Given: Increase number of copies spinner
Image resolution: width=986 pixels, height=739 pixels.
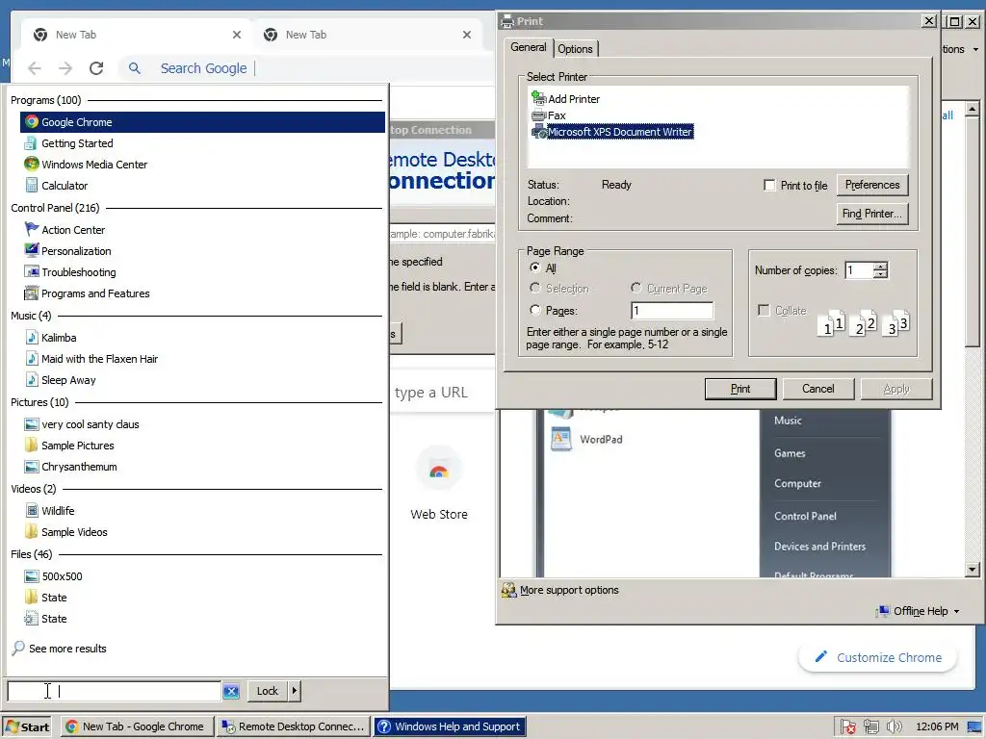Looking at the screenshot, I should [x=880, y=266].
